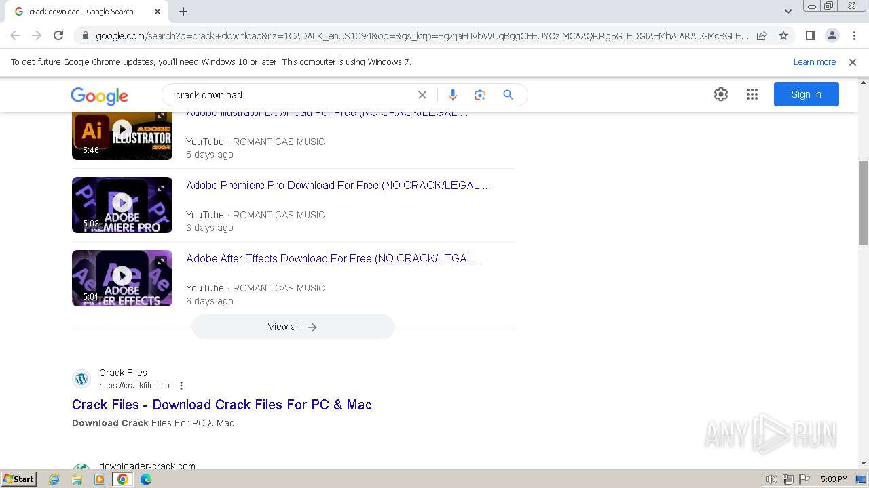Launch Internet Explorer from taskbar

(54, 479)
